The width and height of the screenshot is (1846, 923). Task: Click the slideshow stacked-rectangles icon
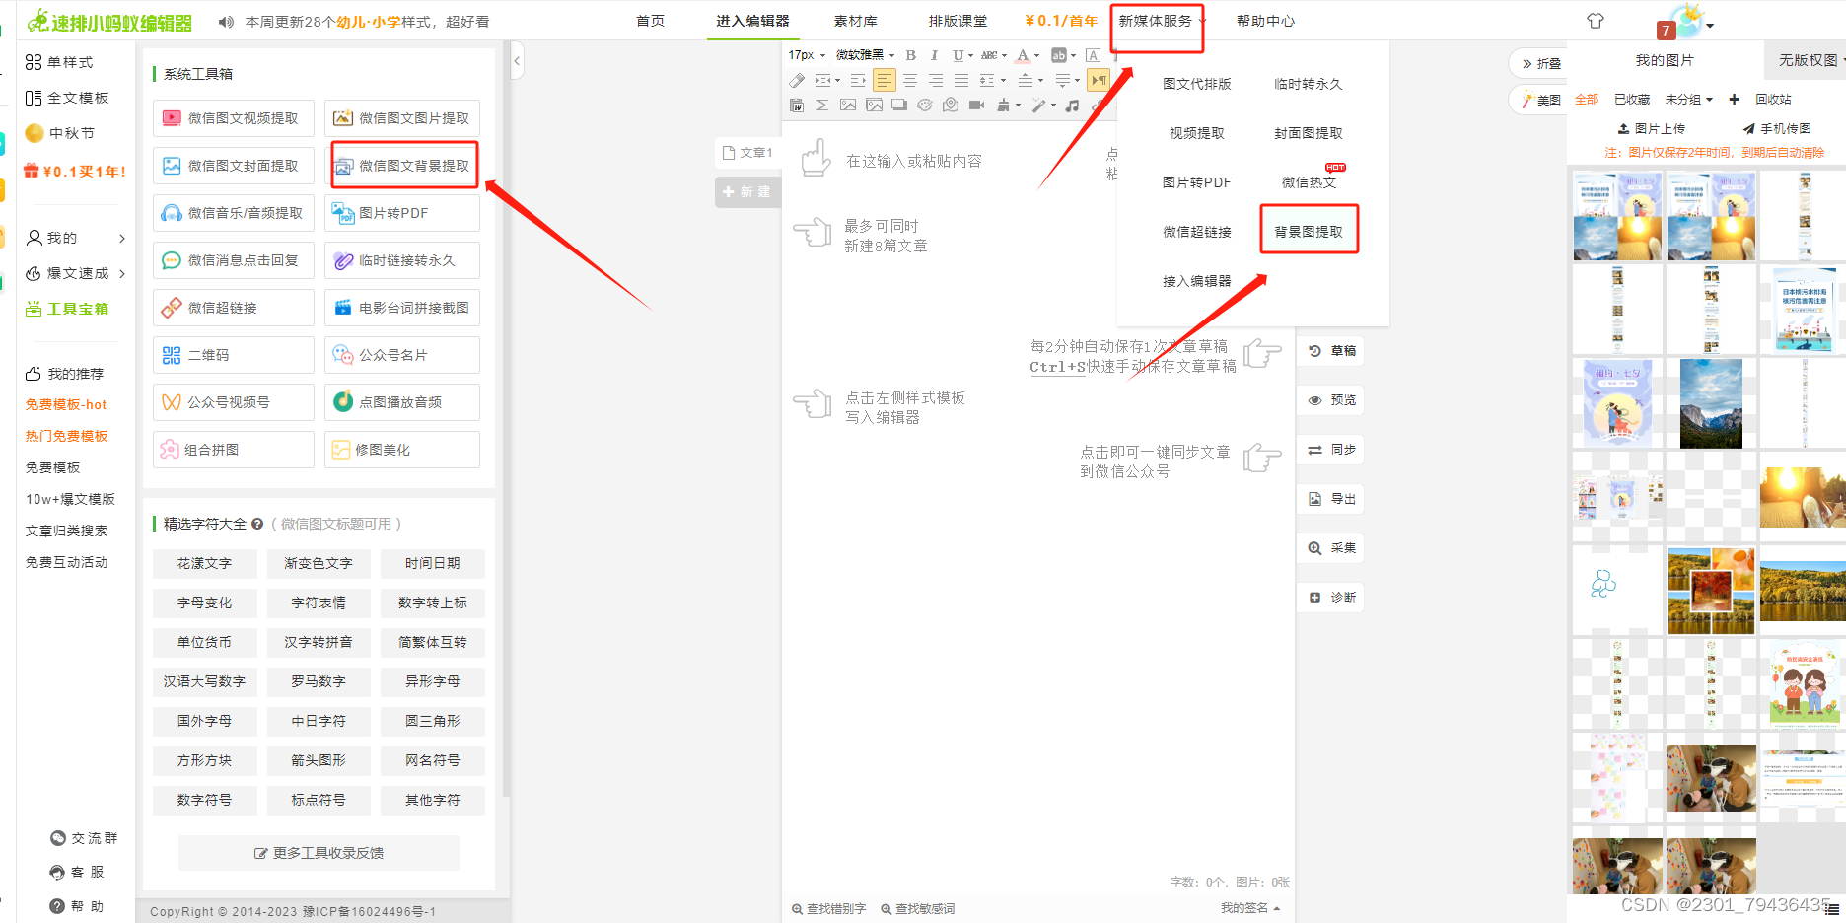click(899, 105)
